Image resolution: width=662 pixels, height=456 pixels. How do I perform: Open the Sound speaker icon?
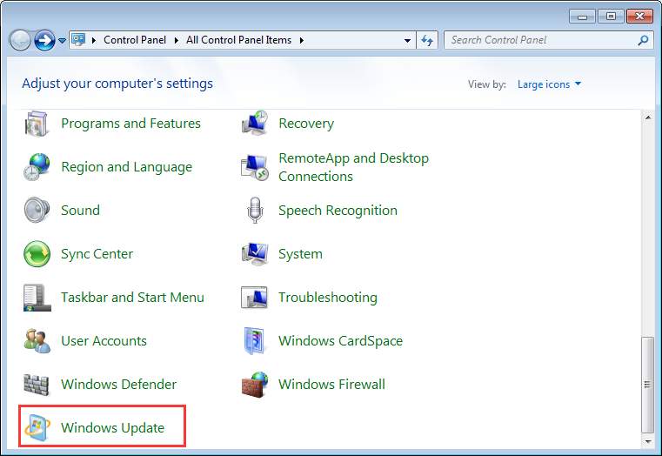click(x=37, y=211)
